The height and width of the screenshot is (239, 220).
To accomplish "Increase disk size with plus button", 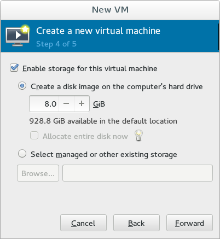I will [x=82, y=103].
